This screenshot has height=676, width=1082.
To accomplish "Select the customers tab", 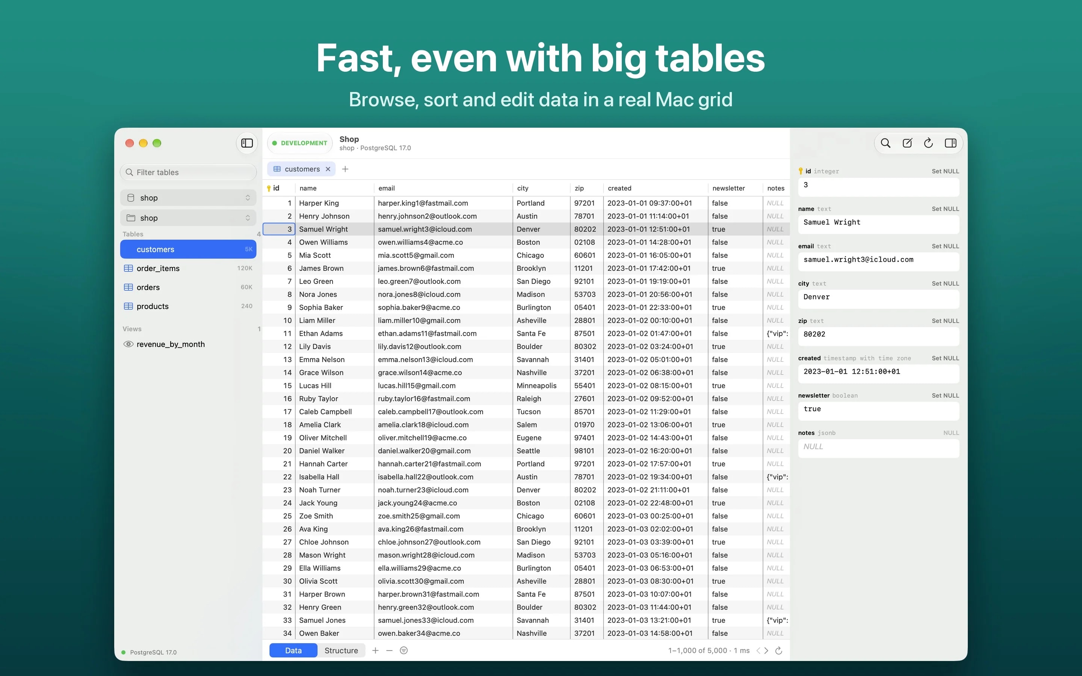I will (301, 169).
